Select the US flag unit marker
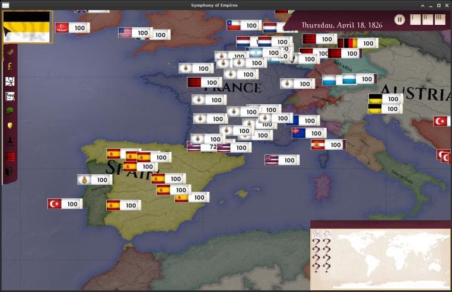Screen dimensions: 452x292 pyautogui.click(x=135, y=33)
